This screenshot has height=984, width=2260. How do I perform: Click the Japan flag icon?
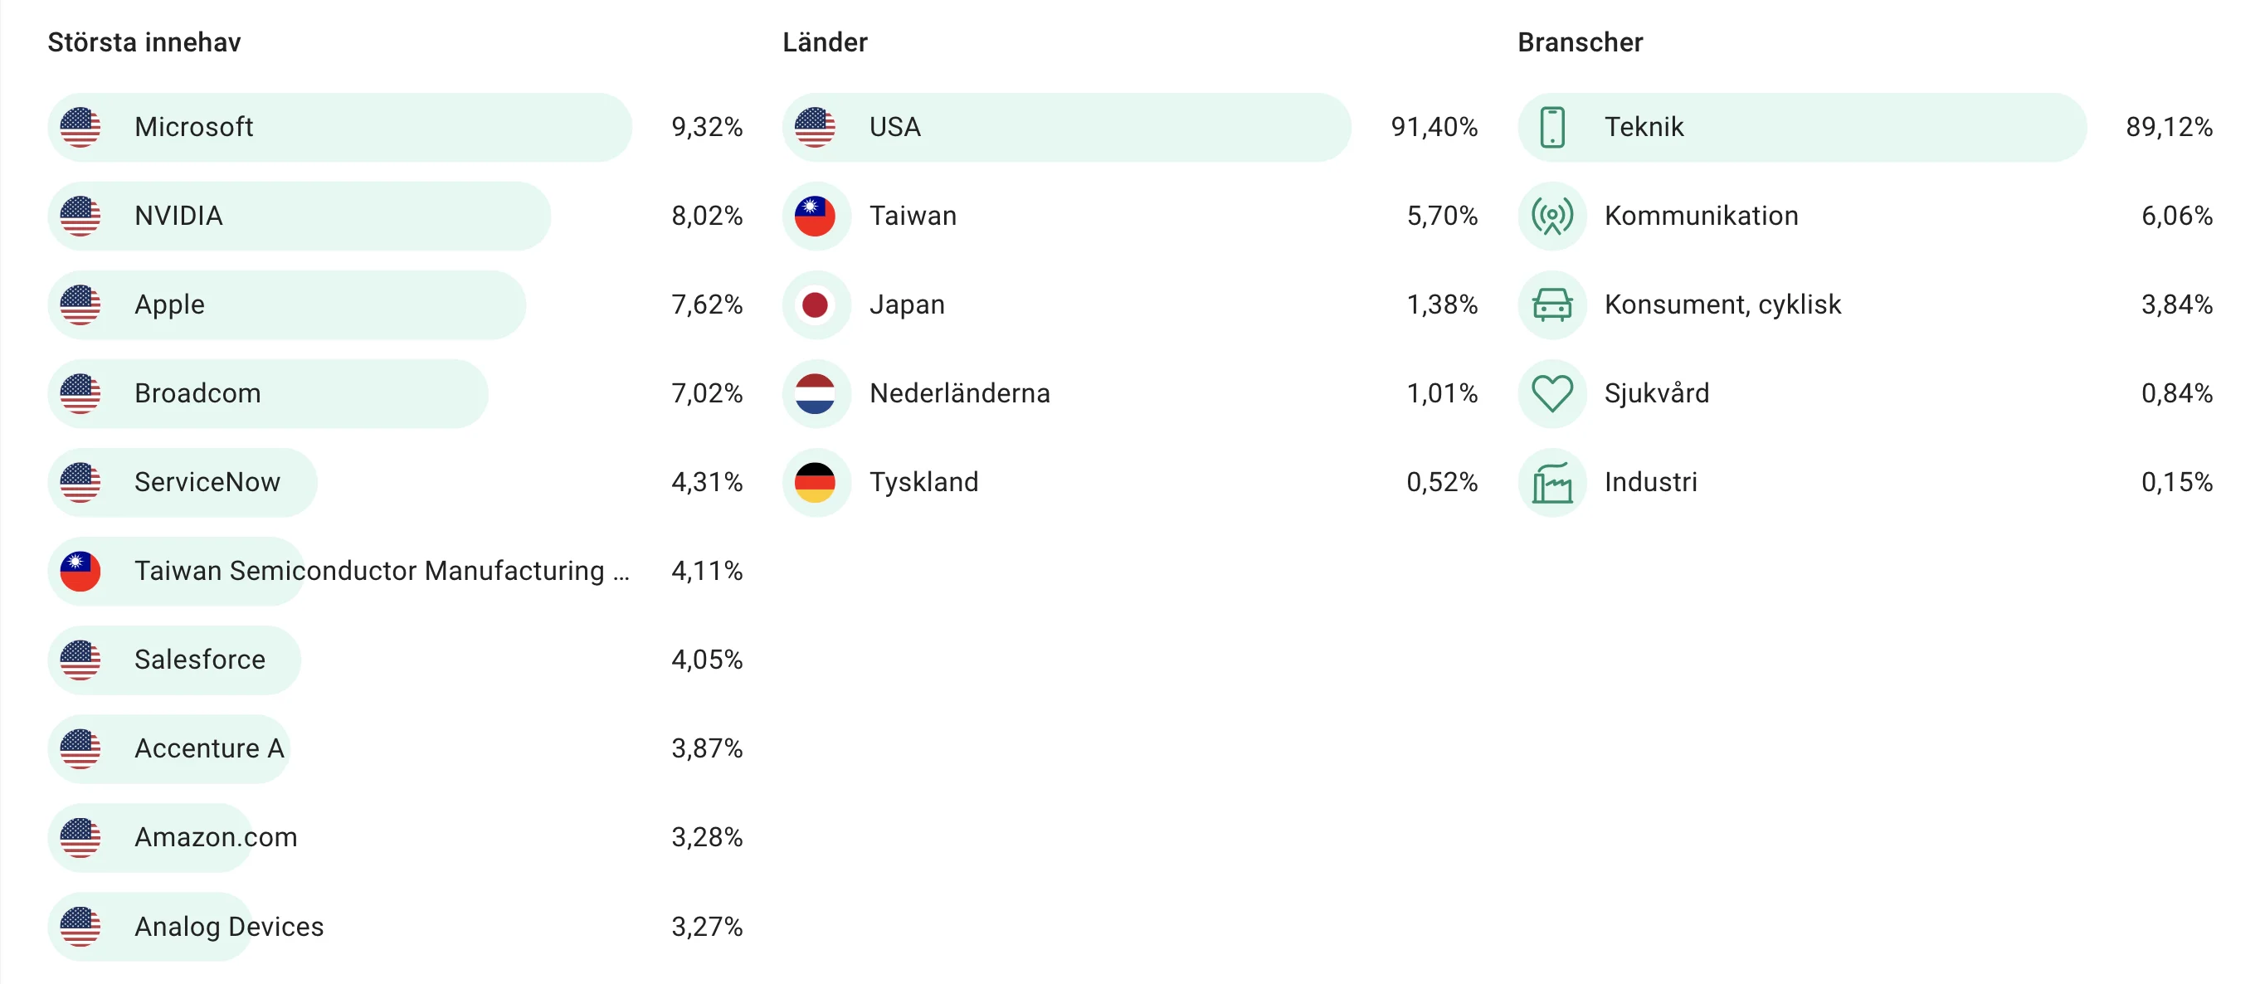tap(815, 304)
